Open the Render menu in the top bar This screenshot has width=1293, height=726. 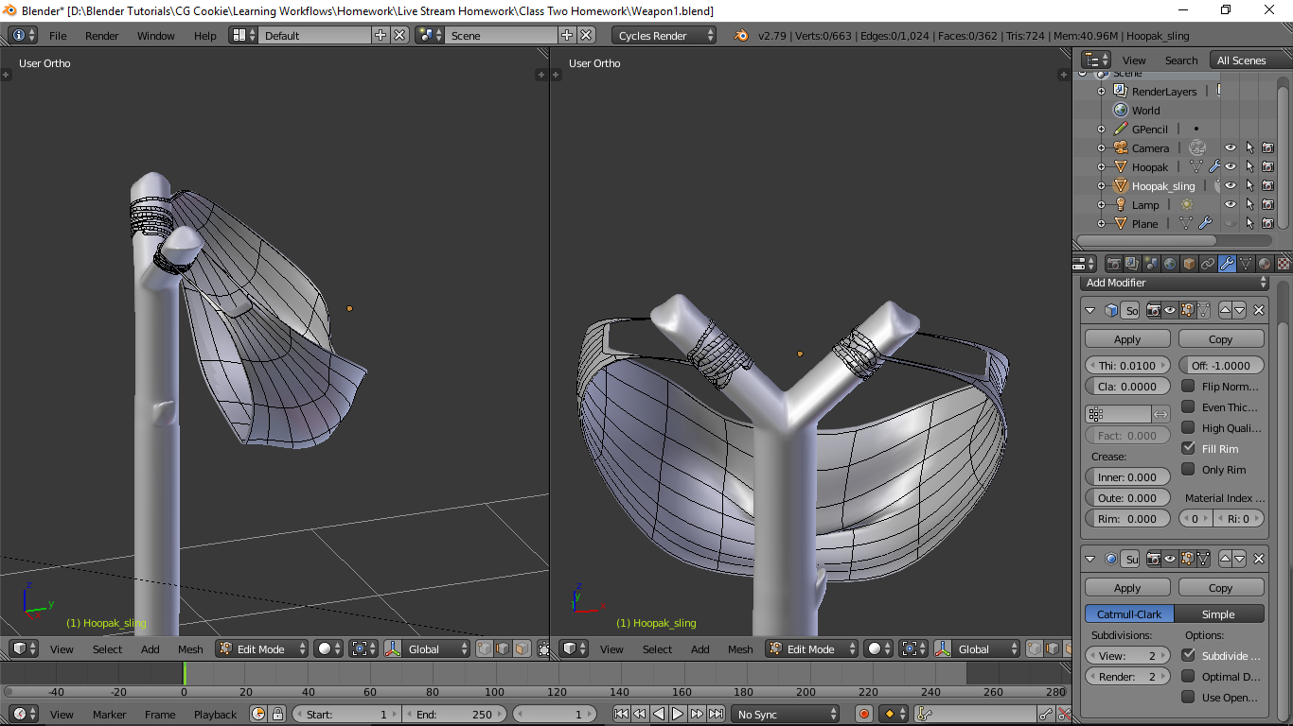(x=101, y=36)
